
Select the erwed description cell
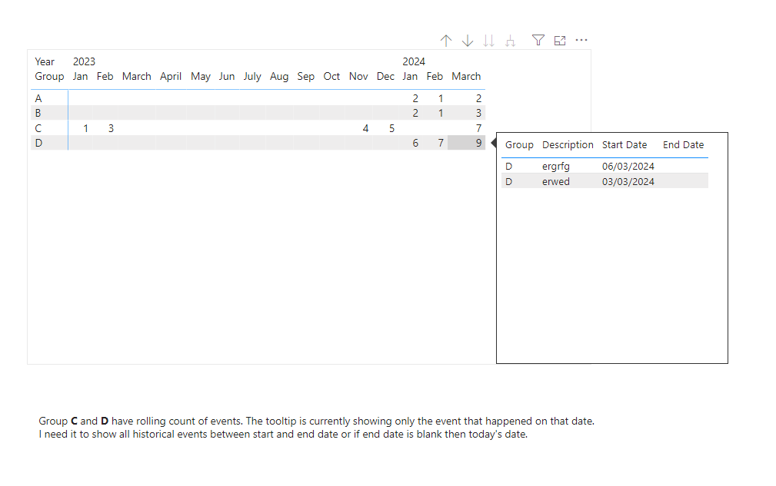tap(556, 182)
